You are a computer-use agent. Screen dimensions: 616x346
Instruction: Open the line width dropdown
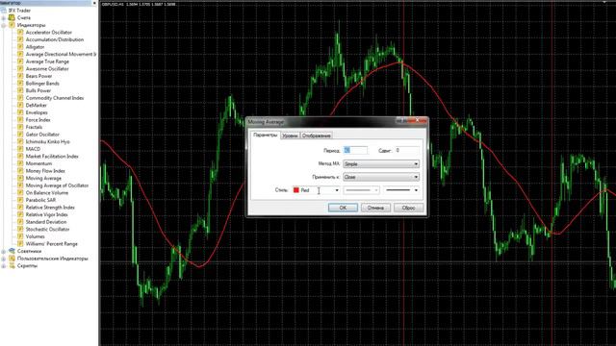pos(401,190)
